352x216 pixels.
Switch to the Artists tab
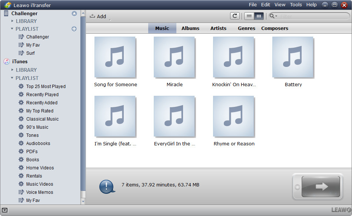(218, 28)
